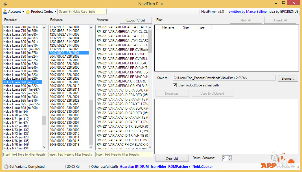The width and height of the screenshot is (302, 172).
Task: Click the Releases list scroll down arrow
Action: click(91, 147)
